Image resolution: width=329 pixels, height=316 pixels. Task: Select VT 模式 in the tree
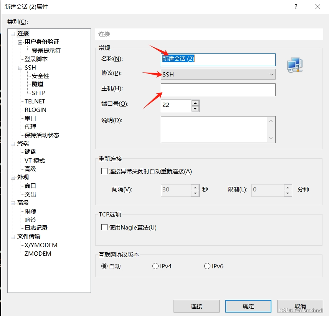click(x=35, y=161)
